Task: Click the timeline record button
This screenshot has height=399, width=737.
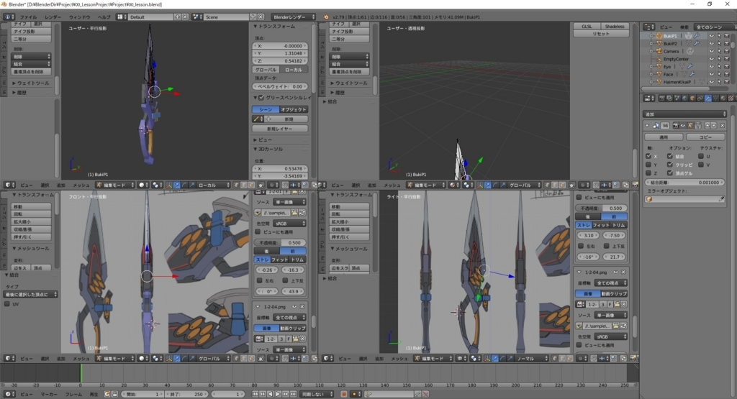Action: tap(344, 394)
